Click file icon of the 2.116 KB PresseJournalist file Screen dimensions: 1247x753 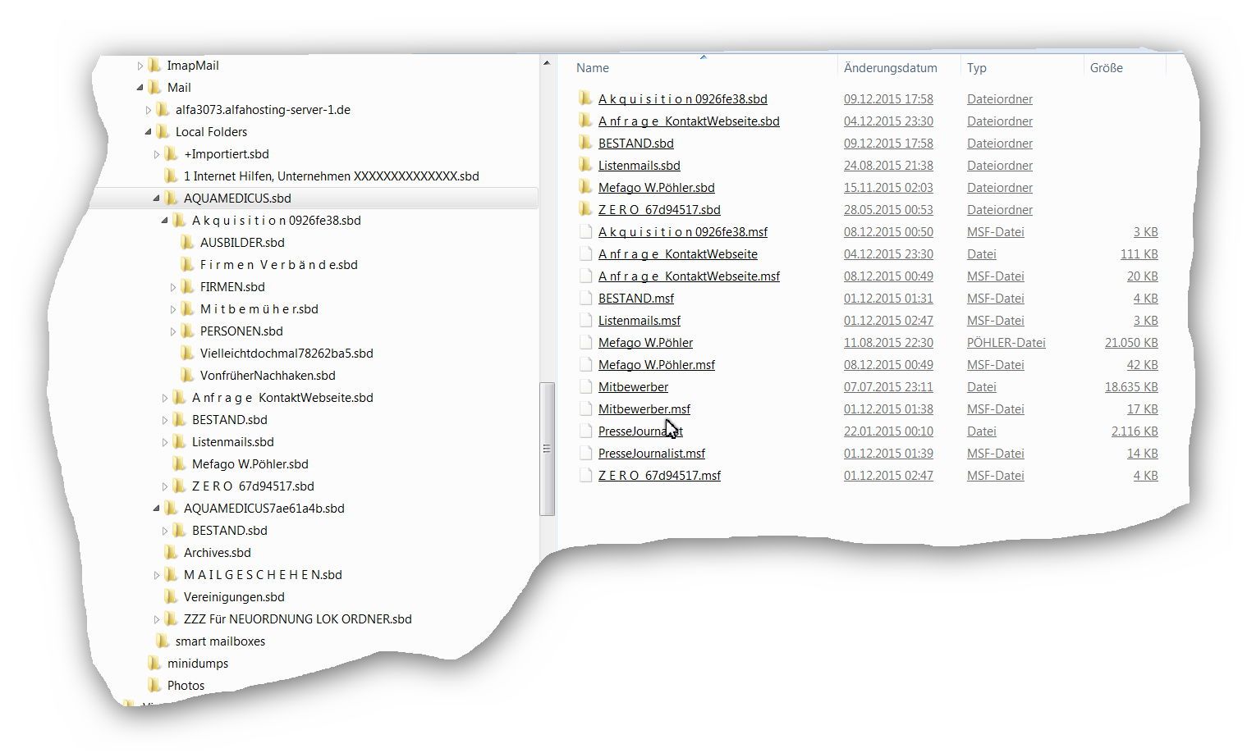pos(585,431)
